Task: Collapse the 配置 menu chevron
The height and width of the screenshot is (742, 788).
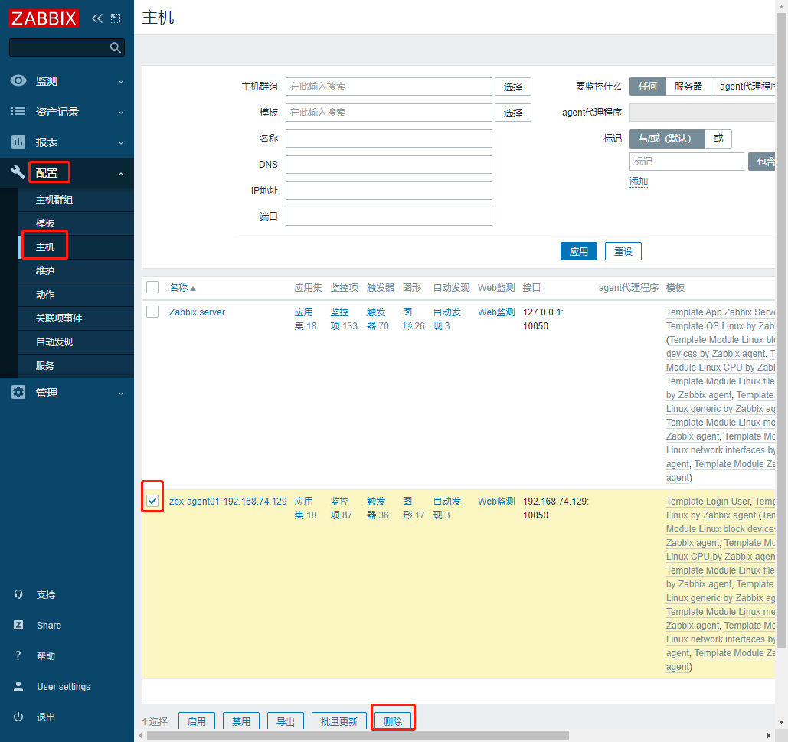Action: (121, 174)
